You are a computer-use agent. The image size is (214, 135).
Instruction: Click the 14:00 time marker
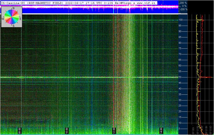coord(161,130)
